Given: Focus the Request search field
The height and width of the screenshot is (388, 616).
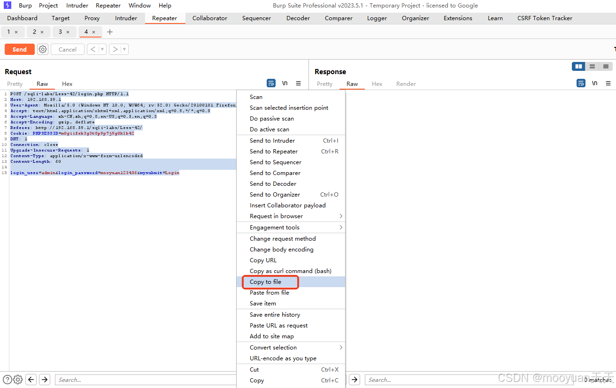Looking at the screenshot, I should click(x=146, y=380).
